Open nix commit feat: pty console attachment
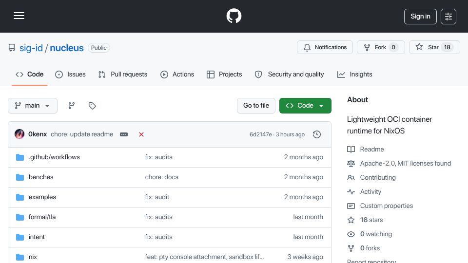Image resolution: width=468 pixels, height=263 pixels. (x=204, y=257)
